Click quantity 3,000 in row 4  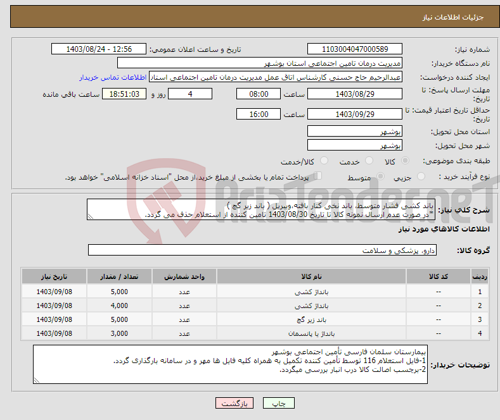[x=119, y=333]
